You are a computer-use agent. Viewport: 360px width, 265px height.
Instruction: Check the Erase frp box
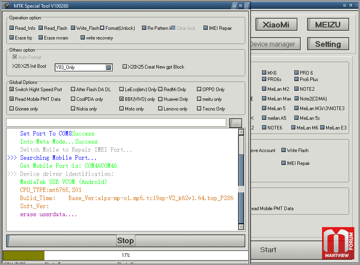[x=12, y=38]
